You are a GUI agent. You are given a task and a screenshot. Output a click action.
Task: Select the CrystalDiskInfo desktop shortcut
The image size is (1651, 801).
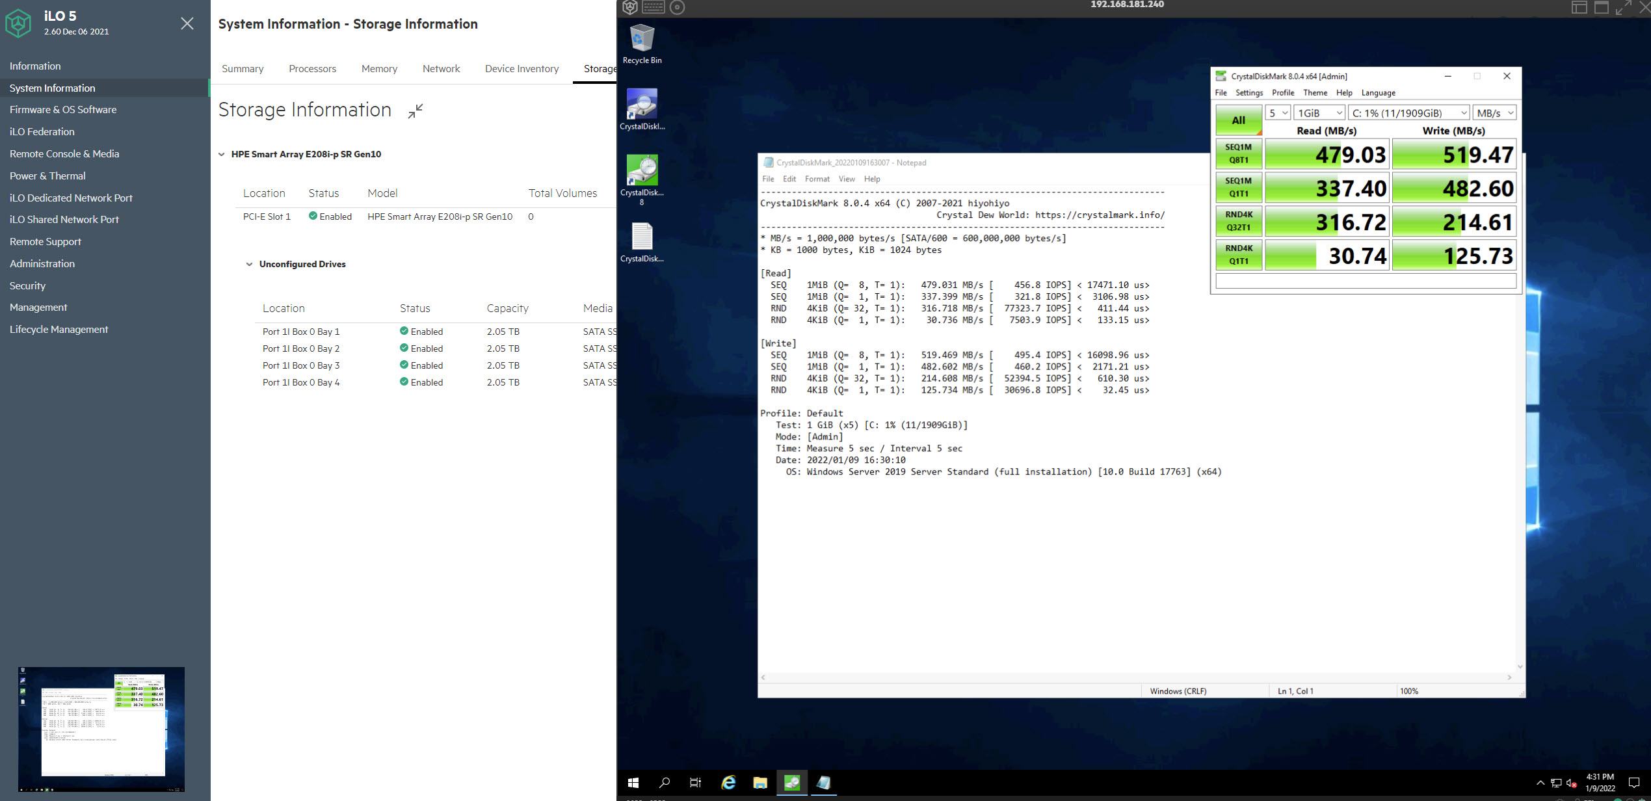(x=642, y=110)
